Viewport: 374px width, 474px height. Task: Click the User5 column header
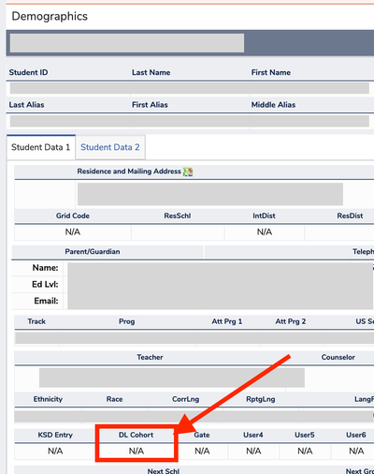tap(305, 435)
